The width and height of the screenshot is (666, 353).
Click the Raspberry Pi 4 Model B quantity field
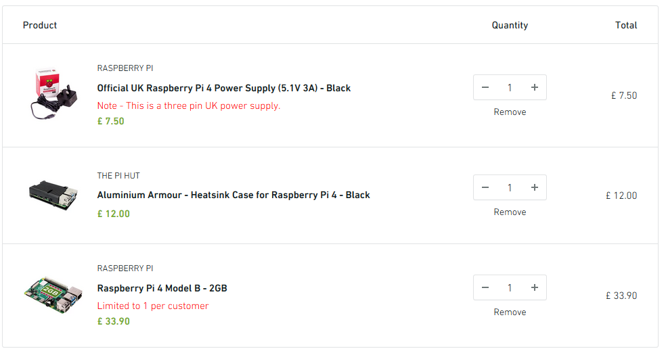[x=510, y=287]
